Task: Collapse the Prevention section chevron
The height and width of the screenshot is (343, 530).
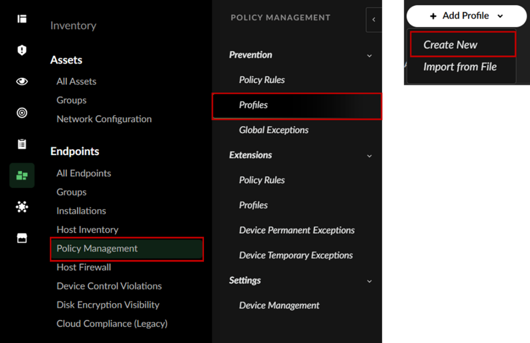Action: pos(369,56)
